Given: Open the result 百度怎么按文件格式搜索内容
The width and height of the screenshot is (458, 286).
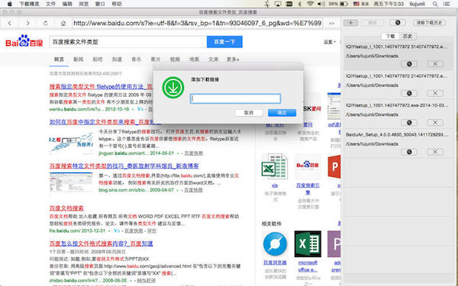Looking at the screenshot, I should pyautogui.click(x=101, y=243).
